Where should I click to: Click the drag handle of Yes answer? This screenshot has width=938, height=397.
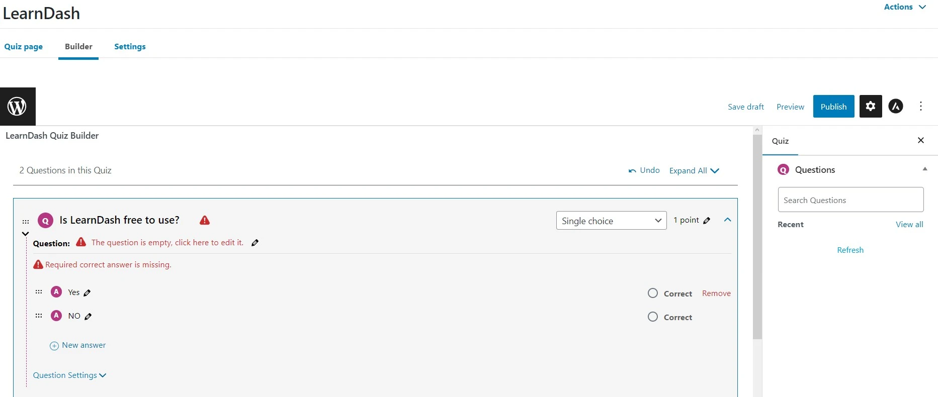click(x=39, y=292)
